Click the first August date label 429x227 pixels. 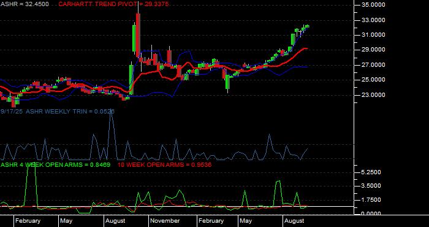[115, 221]
